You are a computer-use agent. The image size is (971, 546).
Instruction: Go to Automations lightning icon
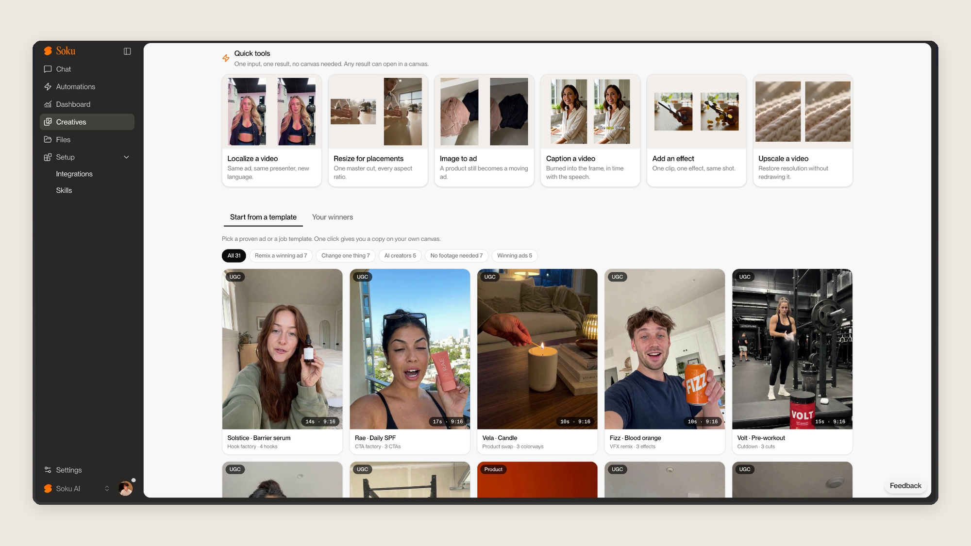(48, 86)
